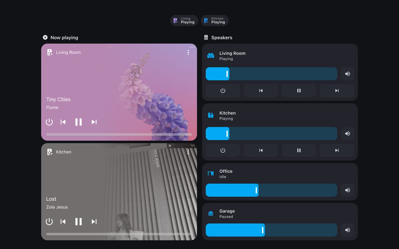Seek in the Lost progress bar
Viewport: 399px width, 249px height.
click(119, 234)
